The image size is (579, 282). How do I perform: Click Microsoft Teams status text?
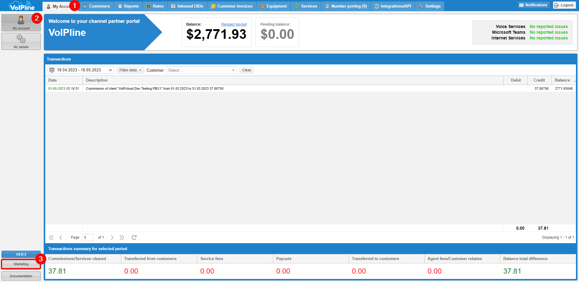pyautogui.click(x=549, y=32)
